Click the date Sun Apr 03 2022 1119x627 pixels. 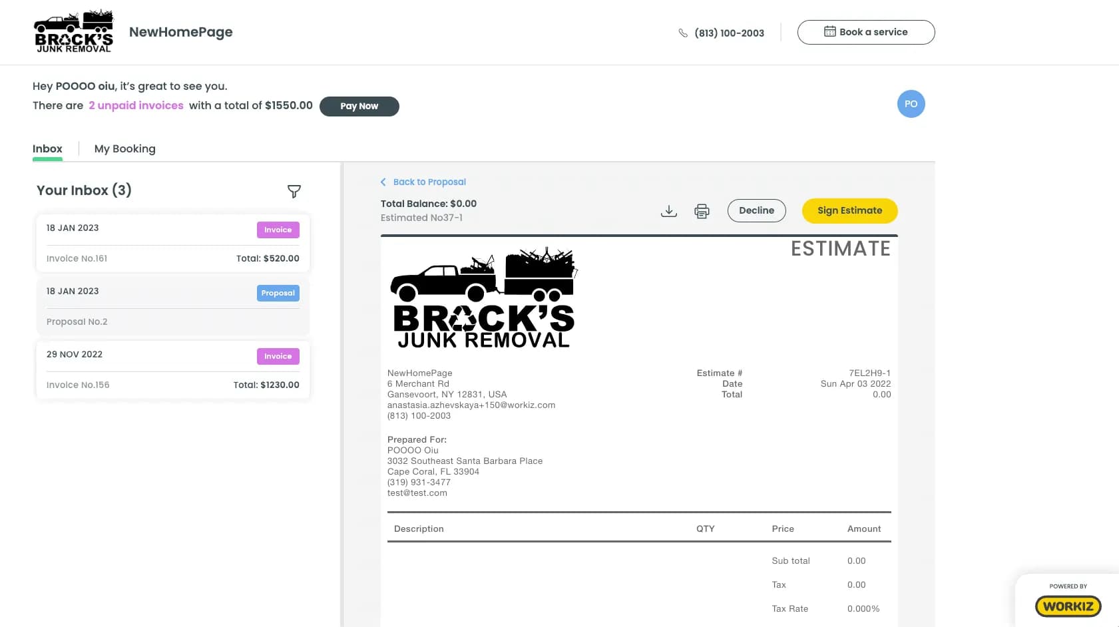[x=855, y=383]
